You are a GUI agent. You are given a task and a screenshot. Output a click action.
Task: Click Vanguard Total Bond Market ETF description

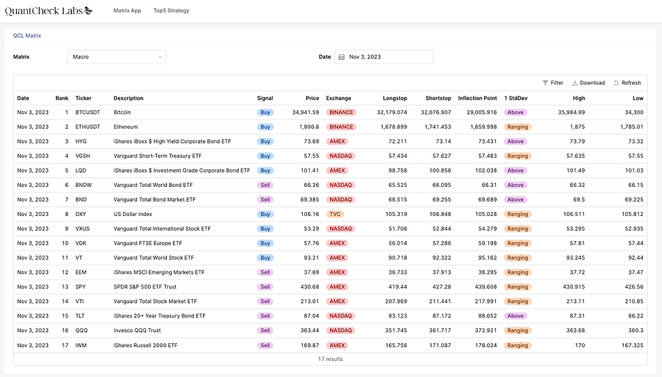click(x=155, y=200)
